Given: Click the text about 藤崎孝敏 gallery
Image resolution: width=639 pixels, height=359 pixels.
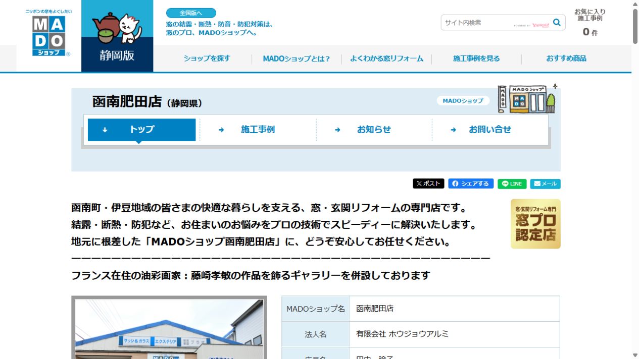Looking at the screenshot, I should coord(251,275).
